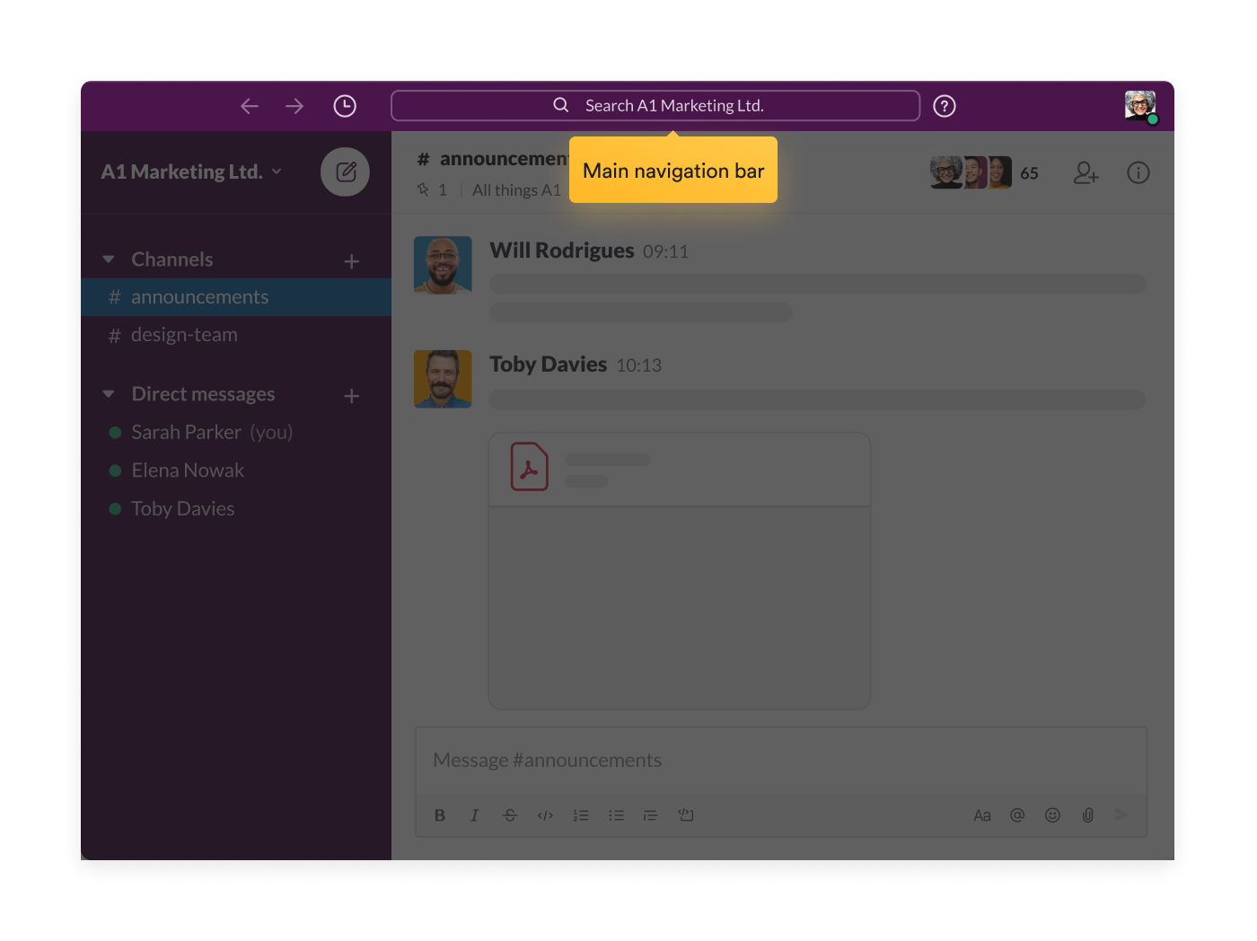The image size is (1257, 941).
Task: Toggle bold formatting
Action: point(440,815)
